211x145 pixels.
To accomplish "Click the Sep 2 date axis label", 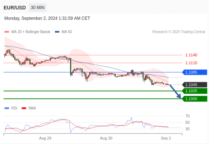I will (x=166, y=138).
